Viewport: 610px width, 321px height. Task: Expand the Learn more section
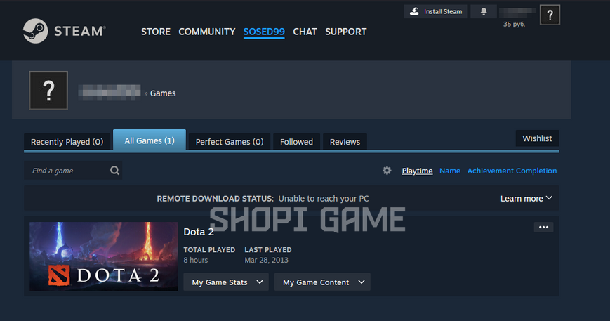[x=526, y=199]
